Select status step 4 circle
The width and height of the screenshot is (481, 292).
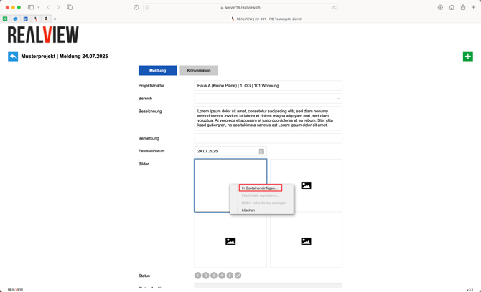point(222,276)
